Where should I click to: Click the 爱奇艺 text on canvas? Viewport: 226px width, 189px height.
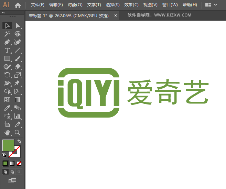[x=168, y=92]
